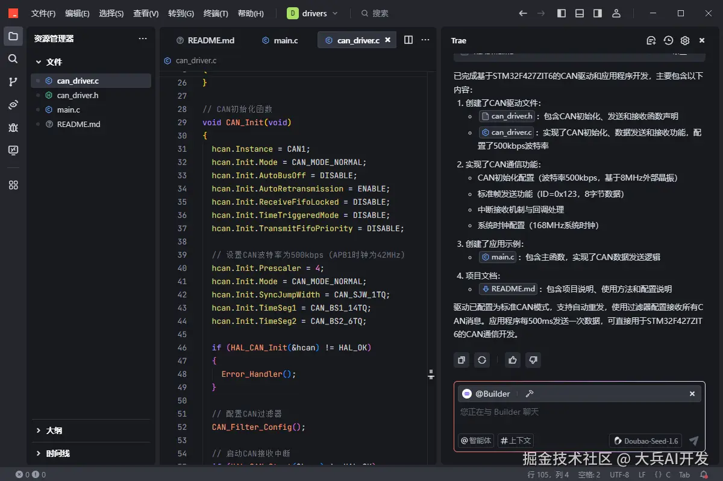
Task: Open the Extensions icon in activity bar
Action: pos(13,185)
